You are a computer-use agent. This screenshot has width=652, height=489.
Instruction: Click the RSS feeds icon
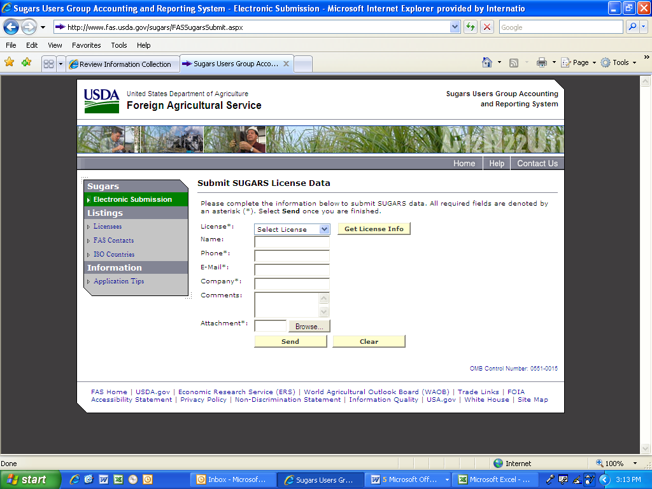[514, 63]
